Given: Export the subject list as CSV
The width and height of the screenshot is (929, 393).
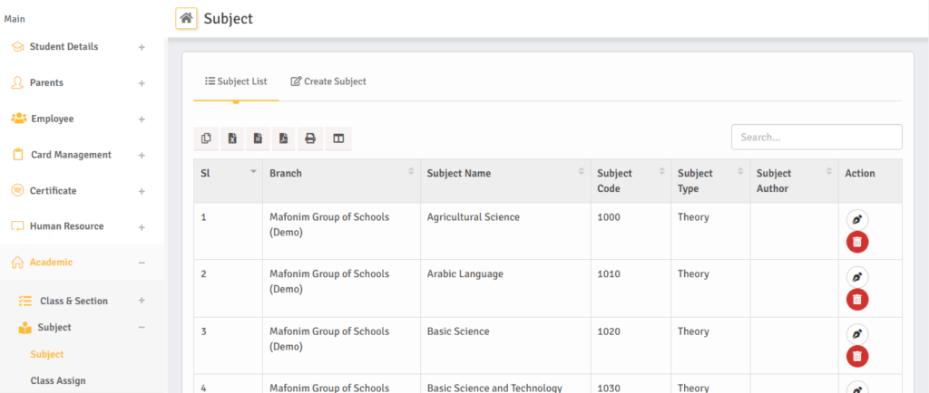Looking at the screenshot, I should [x=258, y=139].
